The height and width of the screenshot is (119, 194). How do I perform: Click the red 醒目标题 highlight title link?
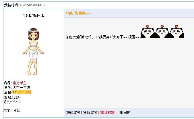click(108, 113)
